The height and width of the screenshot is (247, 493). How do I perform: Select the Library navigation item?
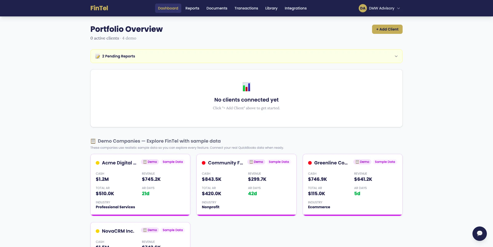pyautogui.click(x=271, y=8)
